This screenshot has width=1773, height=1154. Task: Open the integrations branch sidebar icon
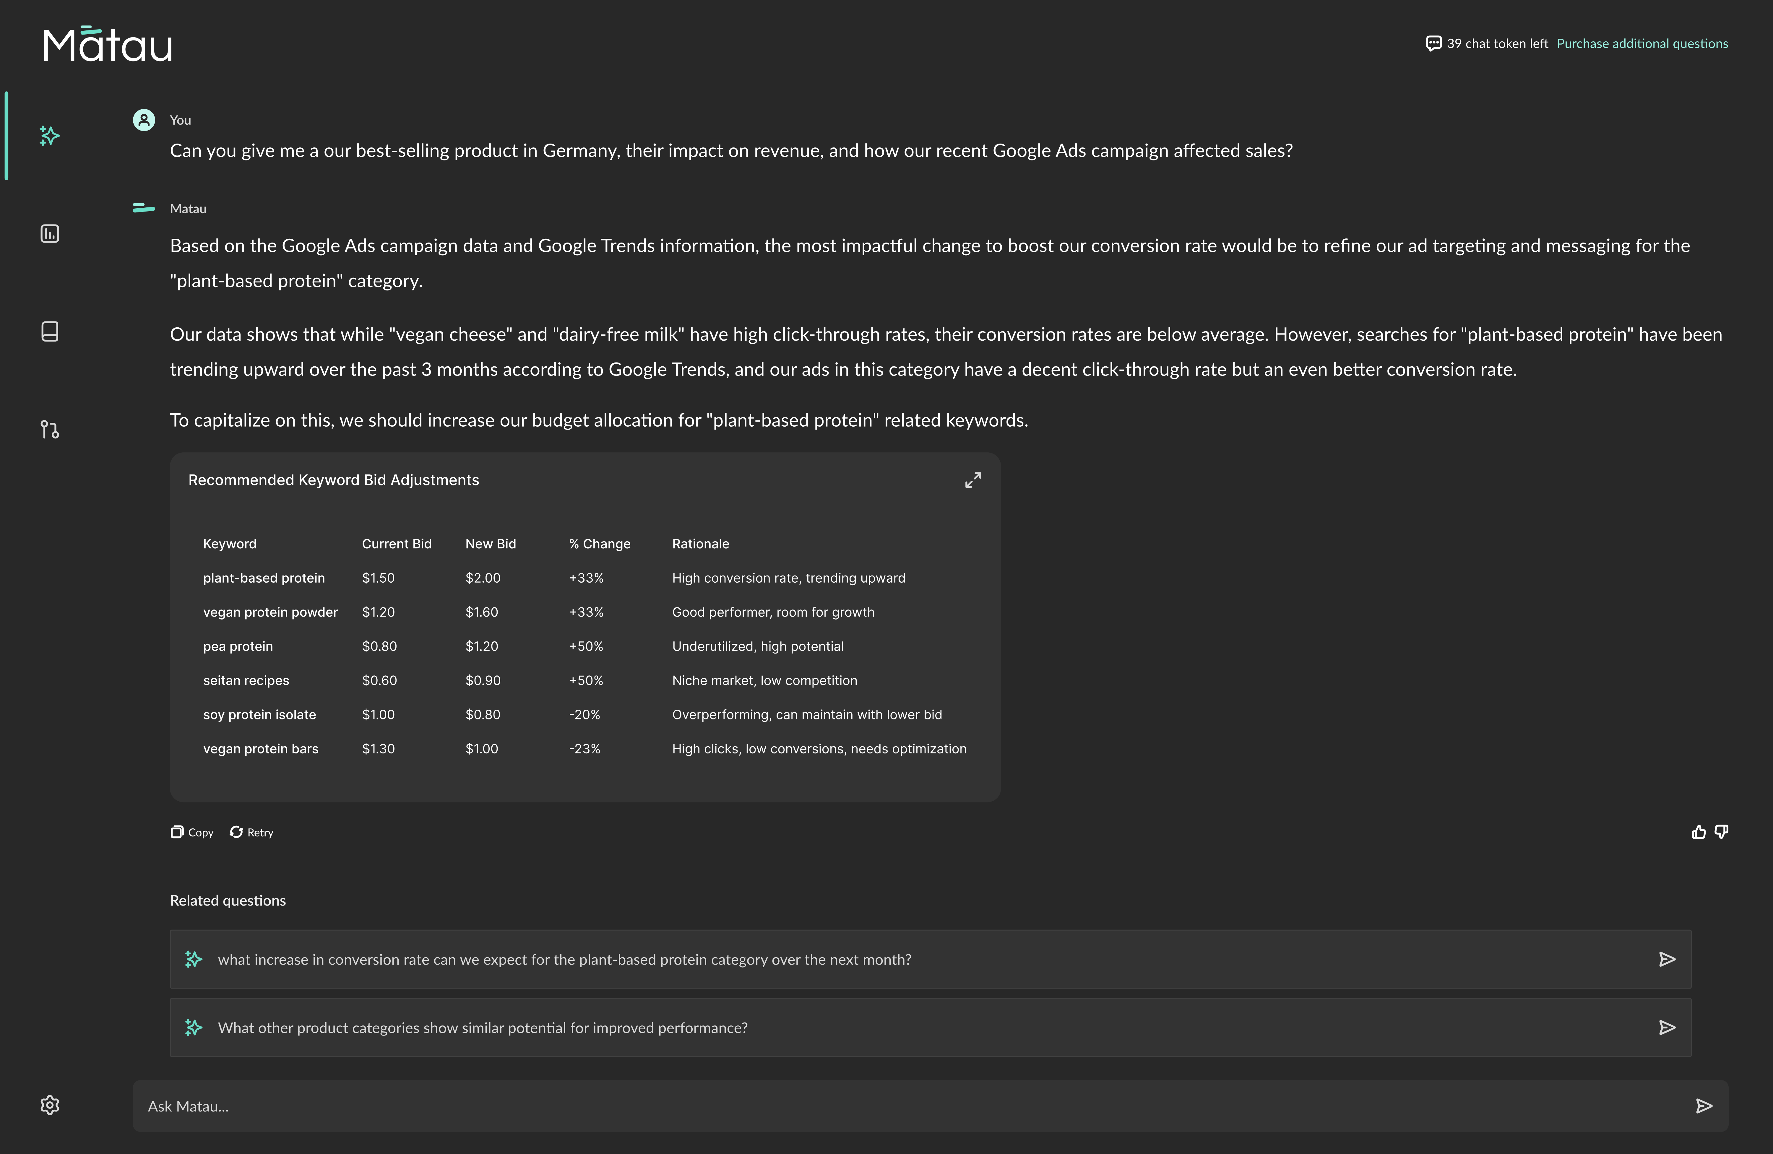pos(49,430)
